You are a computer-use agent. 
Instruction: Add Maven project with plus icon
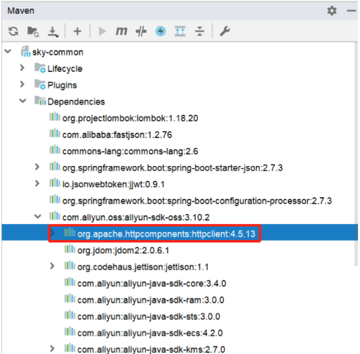tap(77, 31)
